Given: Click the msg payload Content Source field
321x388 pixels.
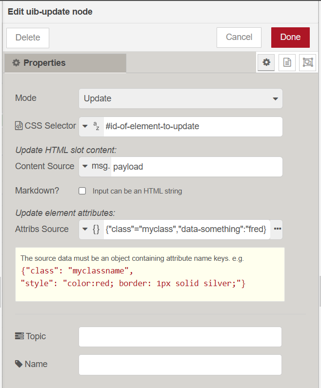Looking at the screenshot, I should coord(196,167).
